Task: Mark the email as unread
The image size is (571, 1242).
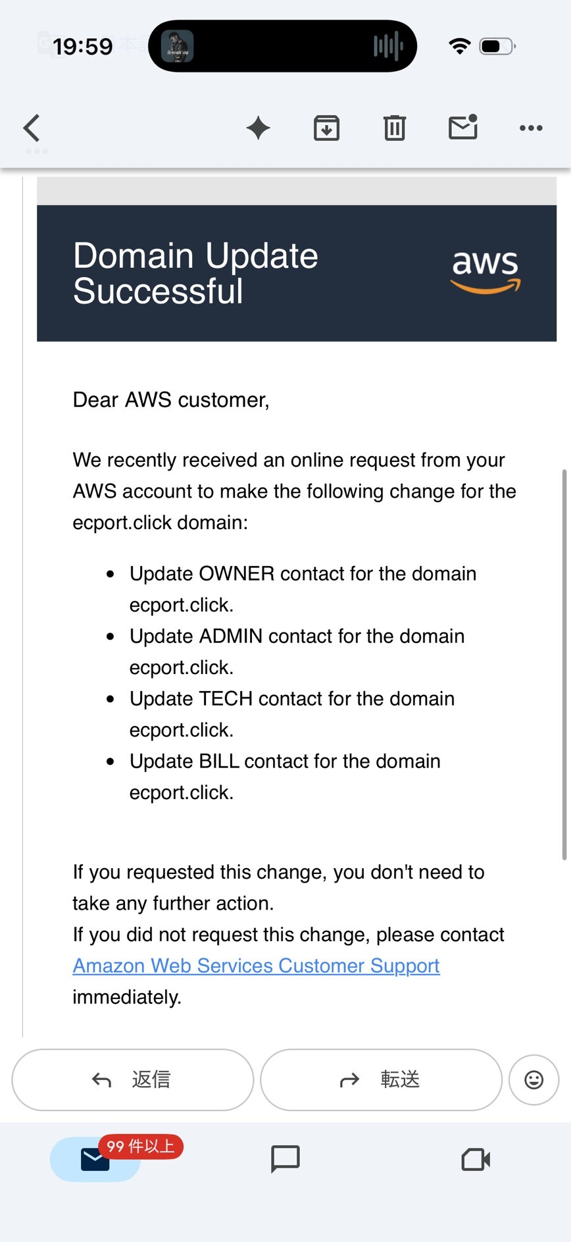Action: pyautogui.click(x=463, y=127)
